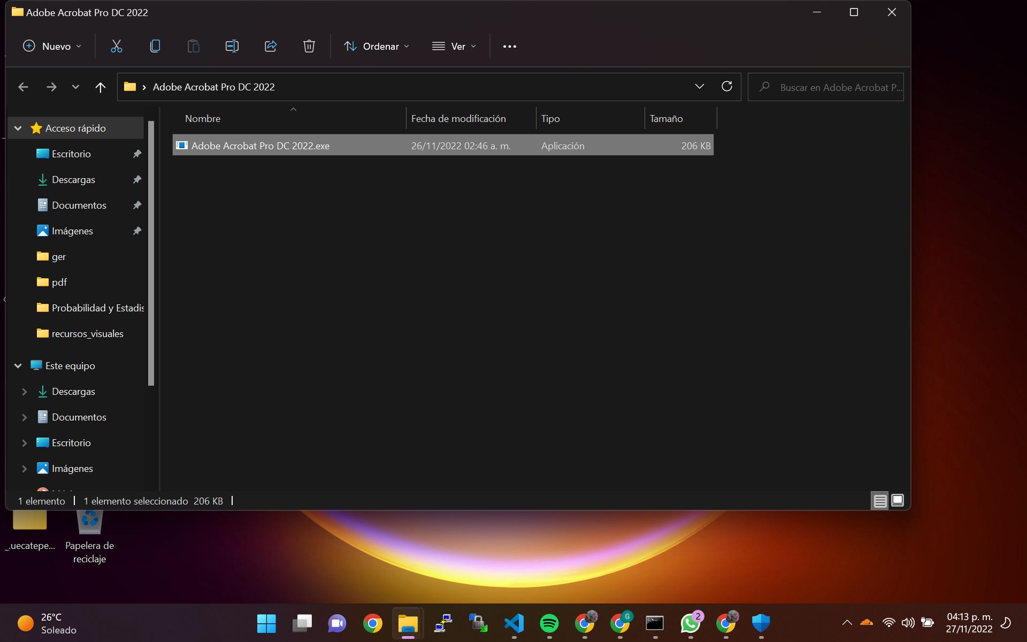Screen dimensions: 1027x642
Task: Collapse the Este equipo tree node
Action: [x=18, y=366]
